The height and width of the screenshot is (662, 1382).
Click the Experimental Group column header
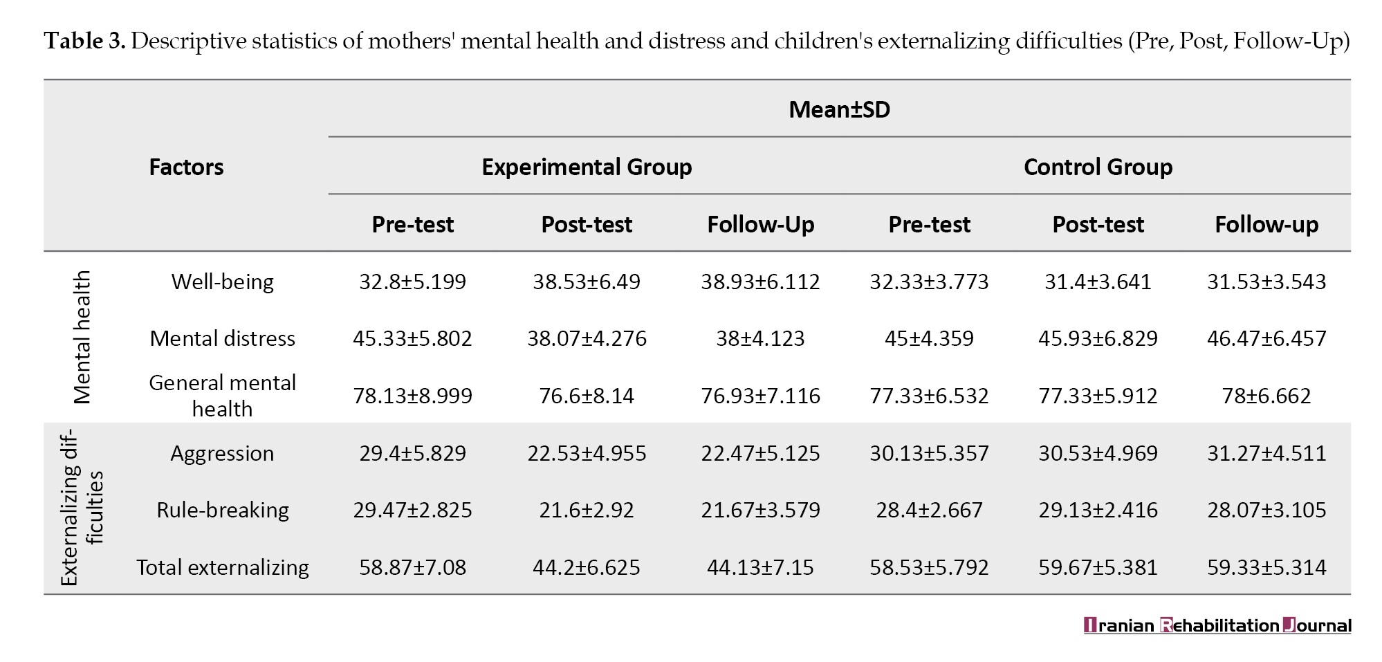coord(587,167)
